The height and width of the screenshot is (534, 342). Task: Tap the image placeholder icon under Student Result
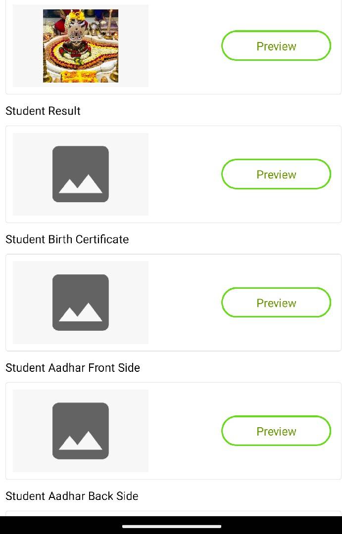(x=81, y=174)
